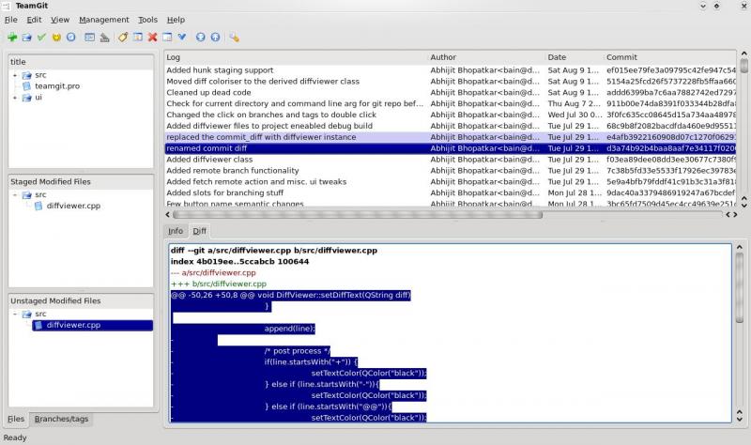Collapse src folder under Staged Modified Files
The width and height of the screenshot is (751, 445).
coord(15,195)
